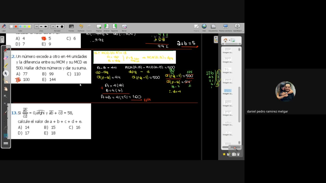This screenshot has width=326, height=183.
Task: Open the Pizarra board mode
Action: pyautogui.click(x=196, y=26)
